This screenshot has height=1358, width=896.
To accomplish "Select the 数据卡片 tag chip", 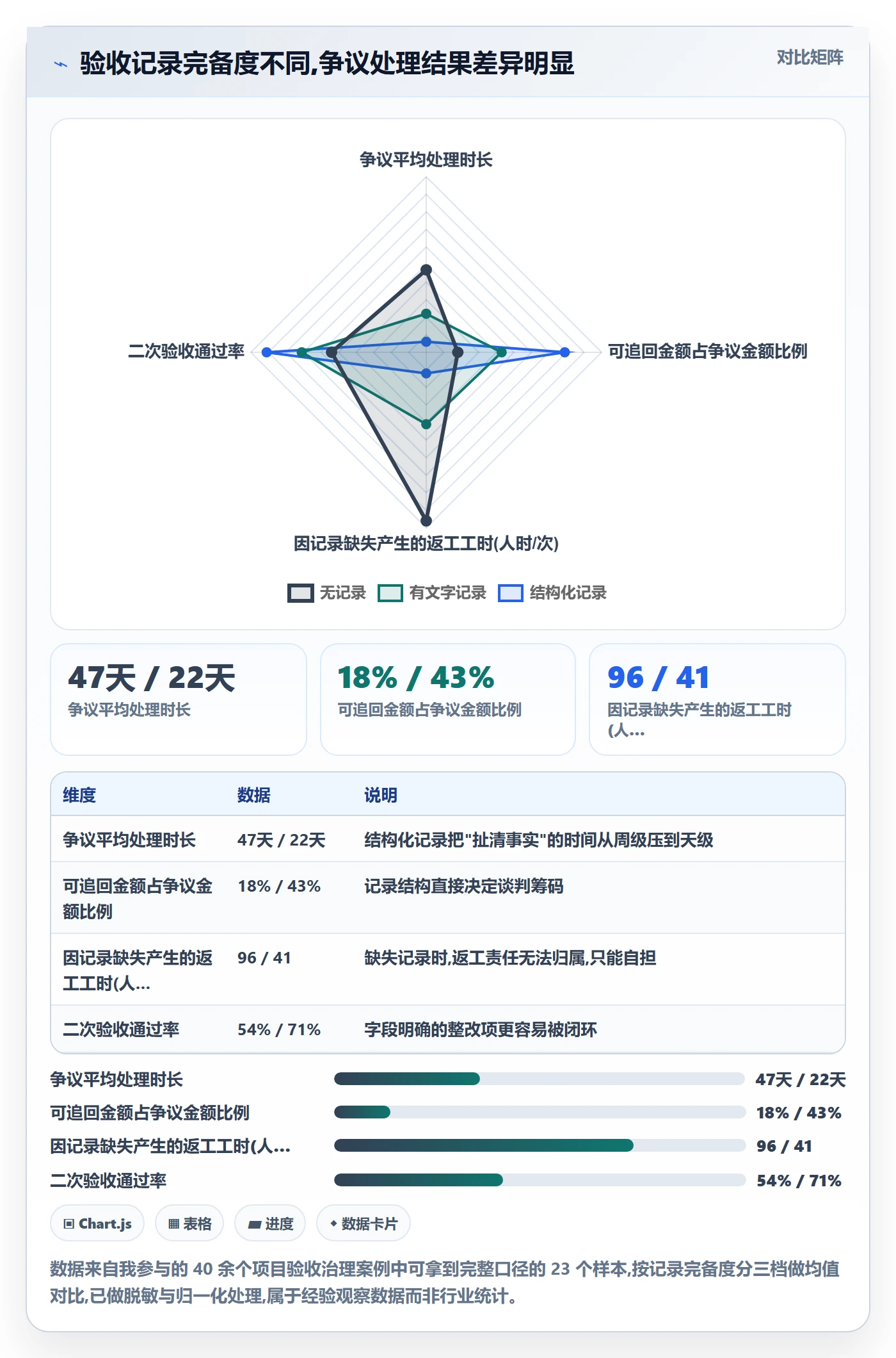I will click(364, 1223).
